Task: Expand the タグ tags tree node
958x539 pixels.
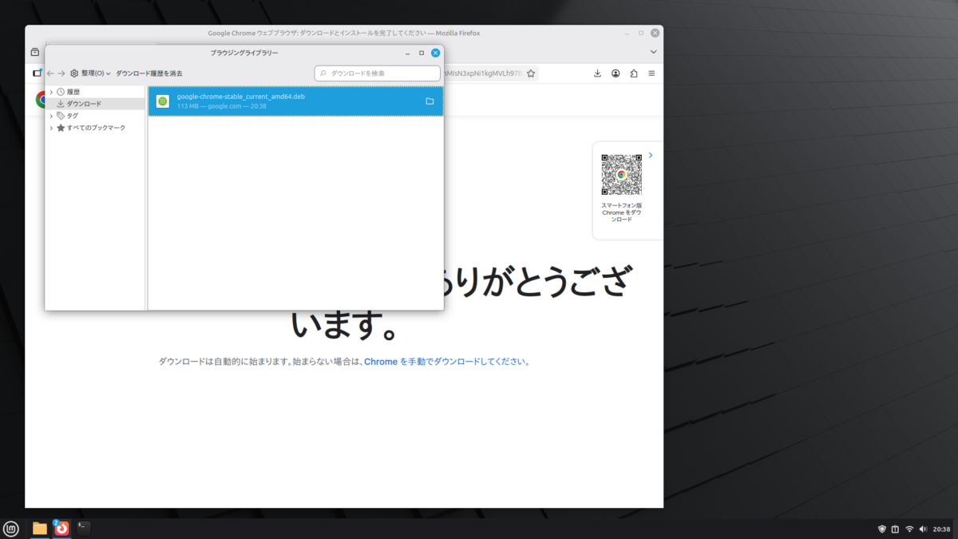Action: pyautogui.click(x=51, y=116)
